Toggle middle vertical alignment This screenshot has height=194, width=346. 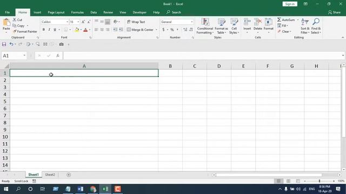point(102,22)
